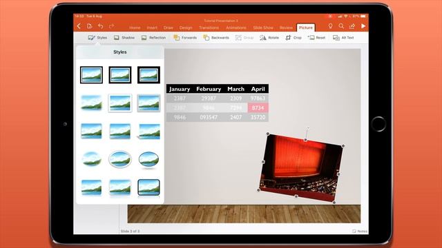
Task: Switch to the Design tab
Action: [x=186, y=28]
